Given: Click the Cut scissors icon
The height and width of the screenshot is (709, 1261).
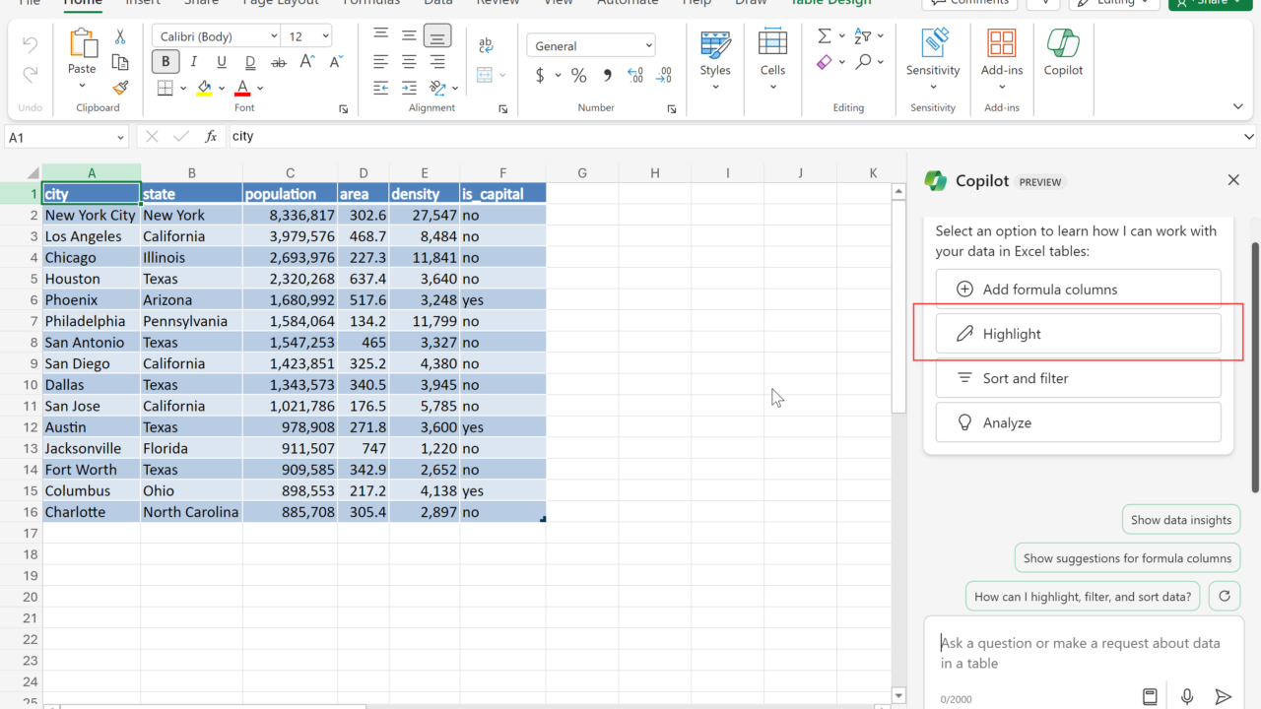Looking at the screenshot, I should 120,36.
